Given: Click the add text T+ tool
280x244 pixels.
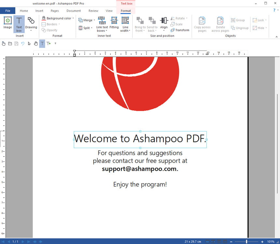Looking at the screenshot, I should coord(49,43).
